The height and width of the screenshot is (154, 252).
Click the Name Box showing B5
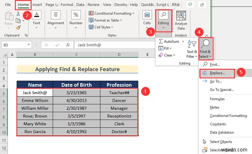[x=17, y=45]
